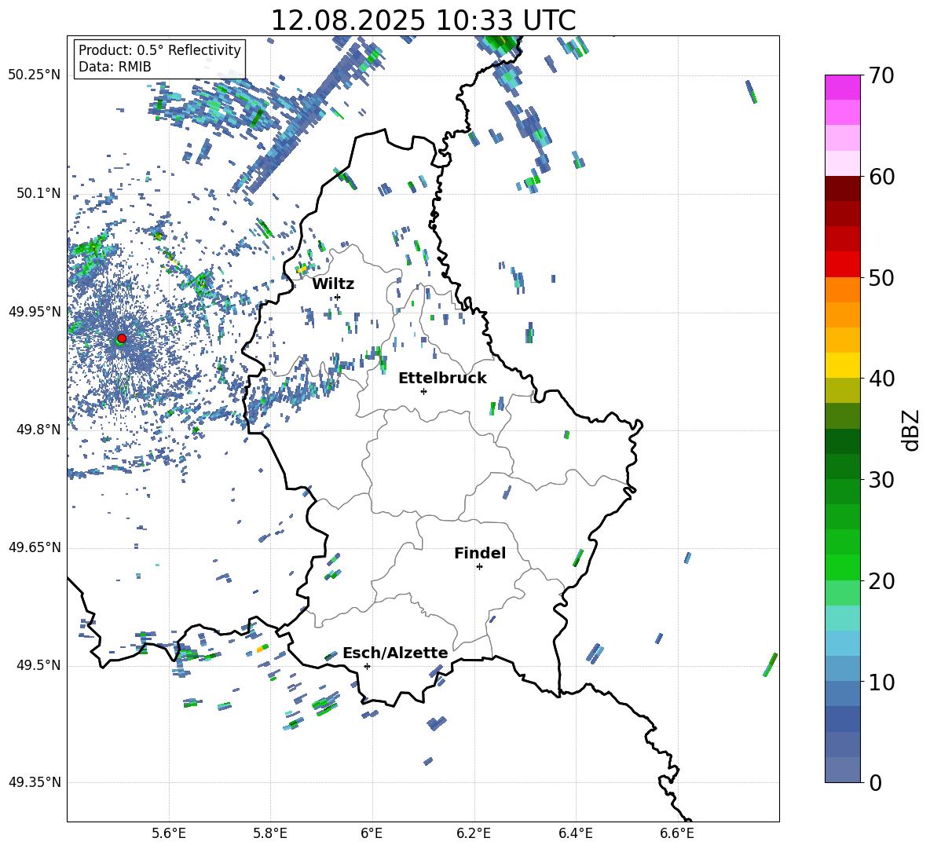This screenshot has width=930, height=849.
Task: Click the colorbar tick label 70
Action: 881,75
